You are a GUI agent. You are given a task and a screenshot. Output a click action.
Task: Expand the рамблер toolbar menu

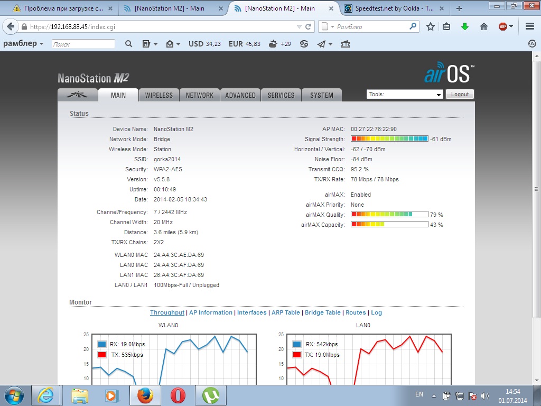click(23, 44)
